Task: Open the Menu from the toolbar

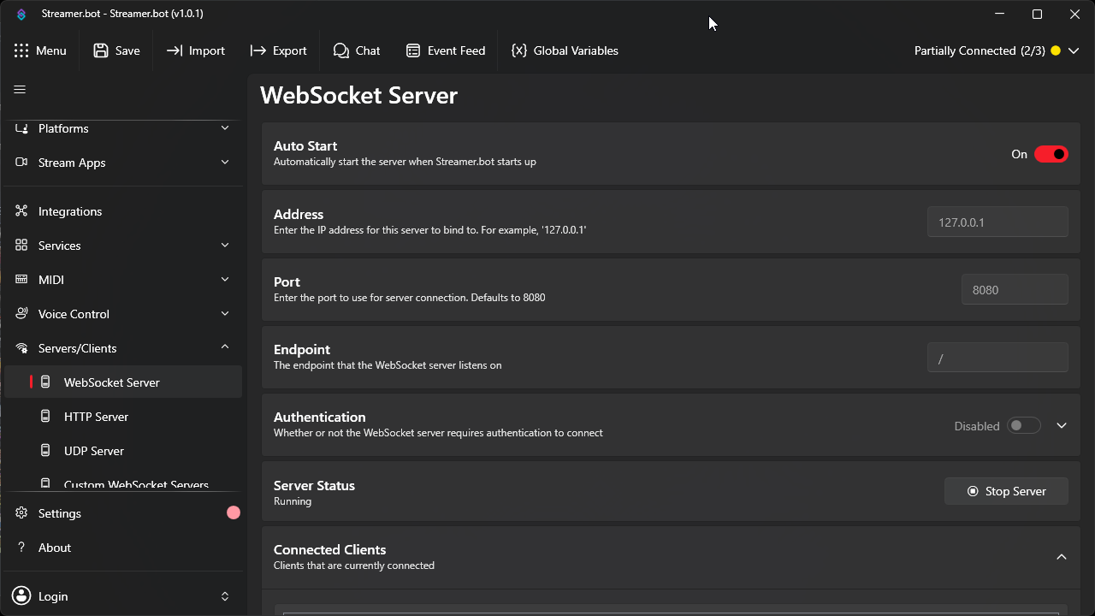Action: pos(41,50)
